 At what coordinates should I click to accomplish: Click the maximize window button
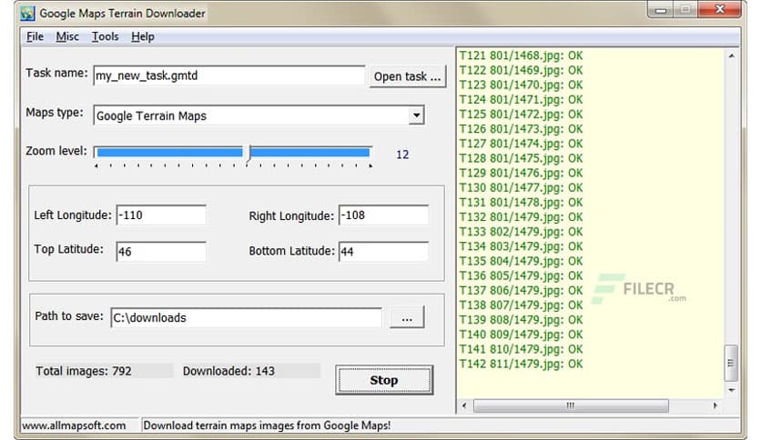(x=685, y=10)
